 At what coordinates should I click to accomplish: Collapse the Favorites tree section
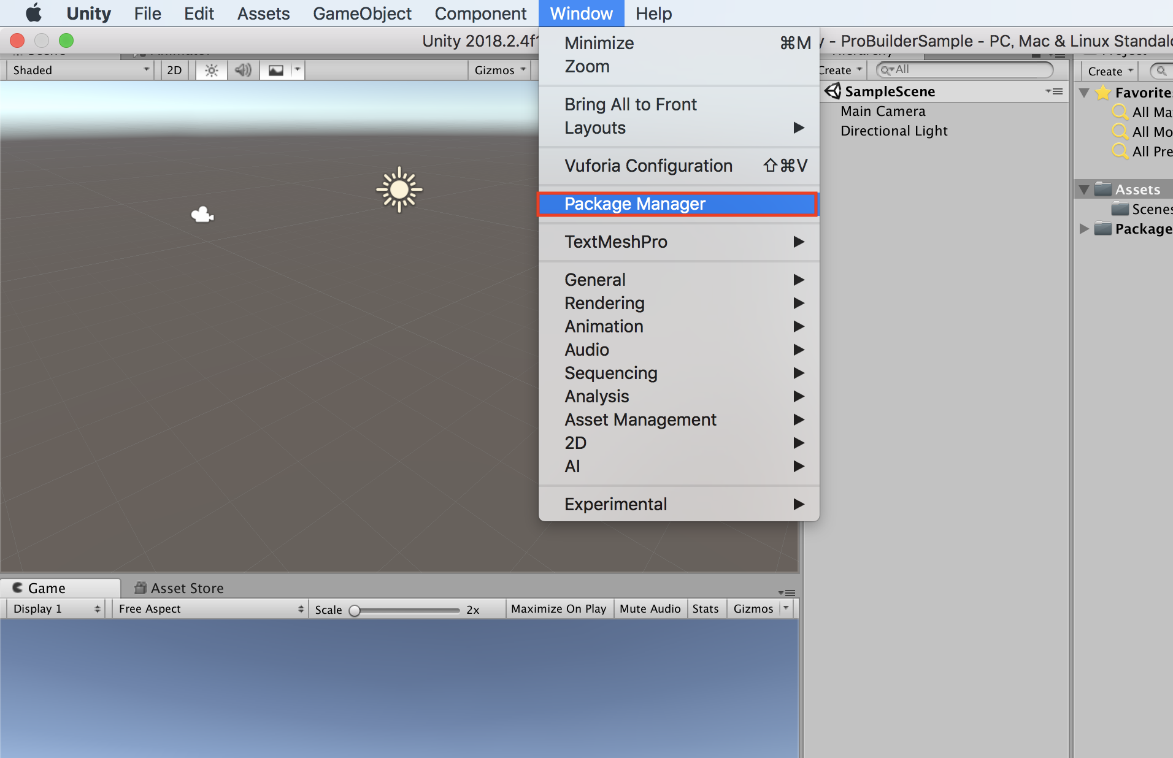1084,93
